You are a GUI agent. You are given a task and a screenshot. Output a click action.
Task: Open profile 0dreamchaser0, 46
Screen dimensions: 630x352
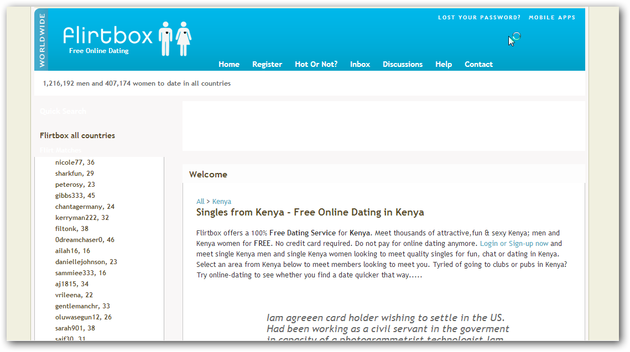85,240
